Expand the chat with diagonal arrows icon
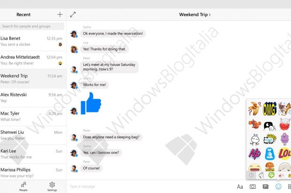The image size is (291, 193). click(73, 15)
